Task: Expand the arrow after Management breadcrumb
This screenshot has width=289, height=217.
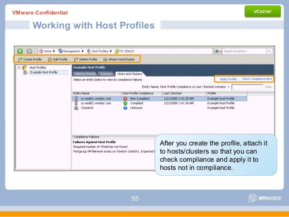Action: click(82, 51)
